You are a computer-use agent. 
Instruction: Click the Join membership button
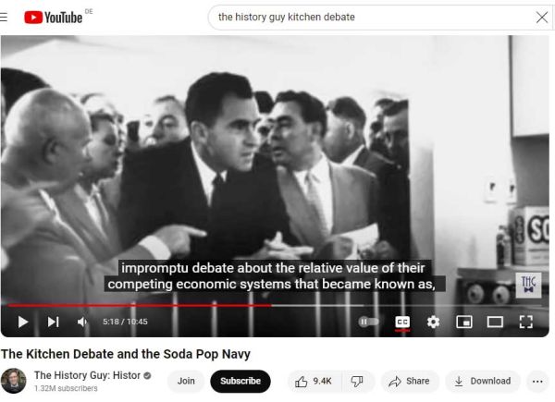click(x=186, y=381)
